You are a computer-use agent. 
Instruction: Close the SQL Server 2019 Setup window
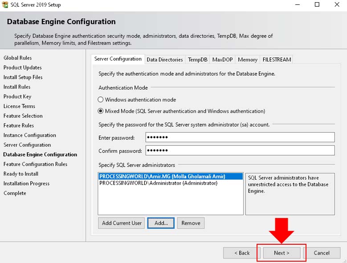coord(337,4)
